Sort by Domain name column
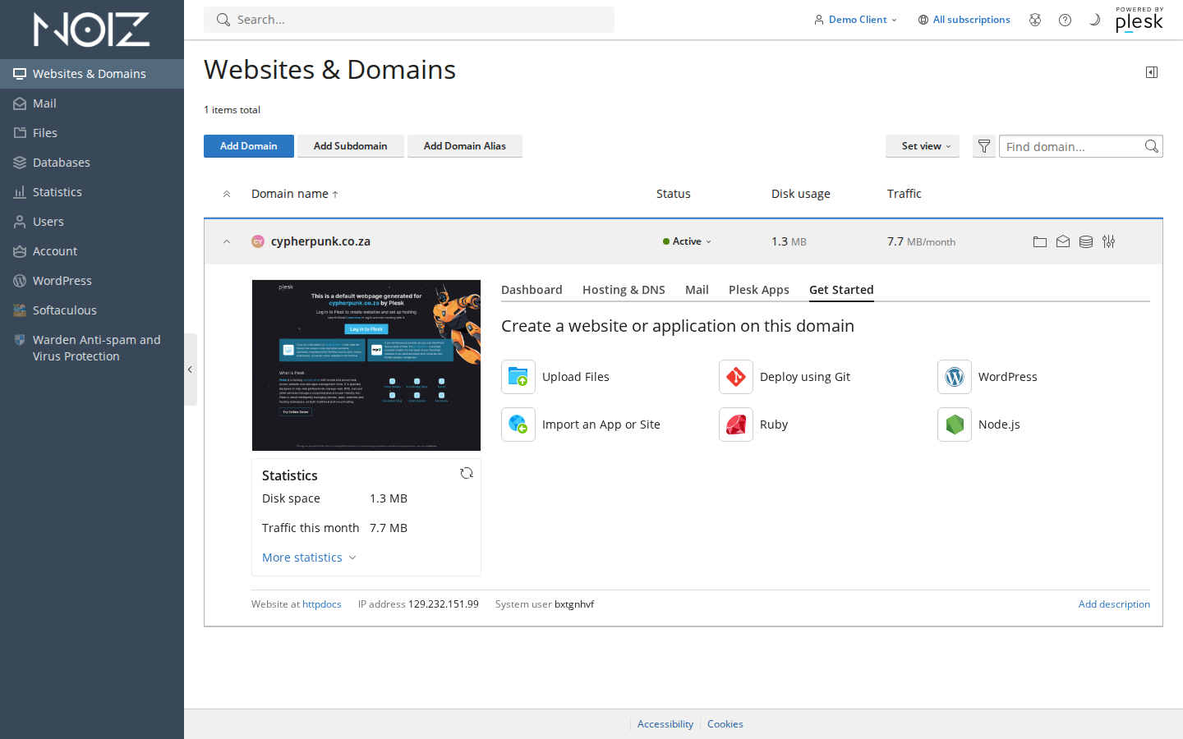The image size is (1183, 739). [295, 194]
